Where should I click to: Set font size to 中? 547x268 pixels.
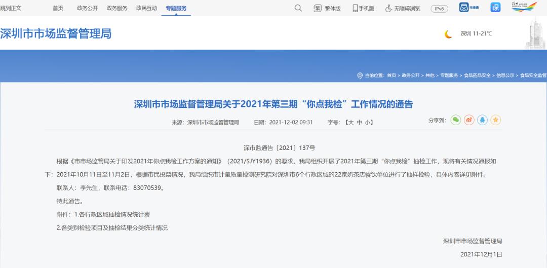359,122
